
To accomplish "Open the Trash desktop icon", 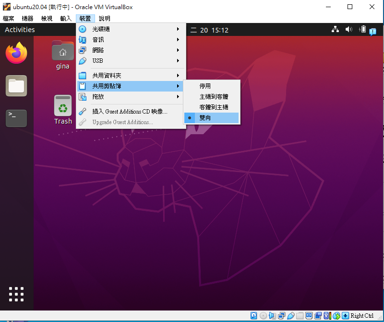I will pos(63,110).
